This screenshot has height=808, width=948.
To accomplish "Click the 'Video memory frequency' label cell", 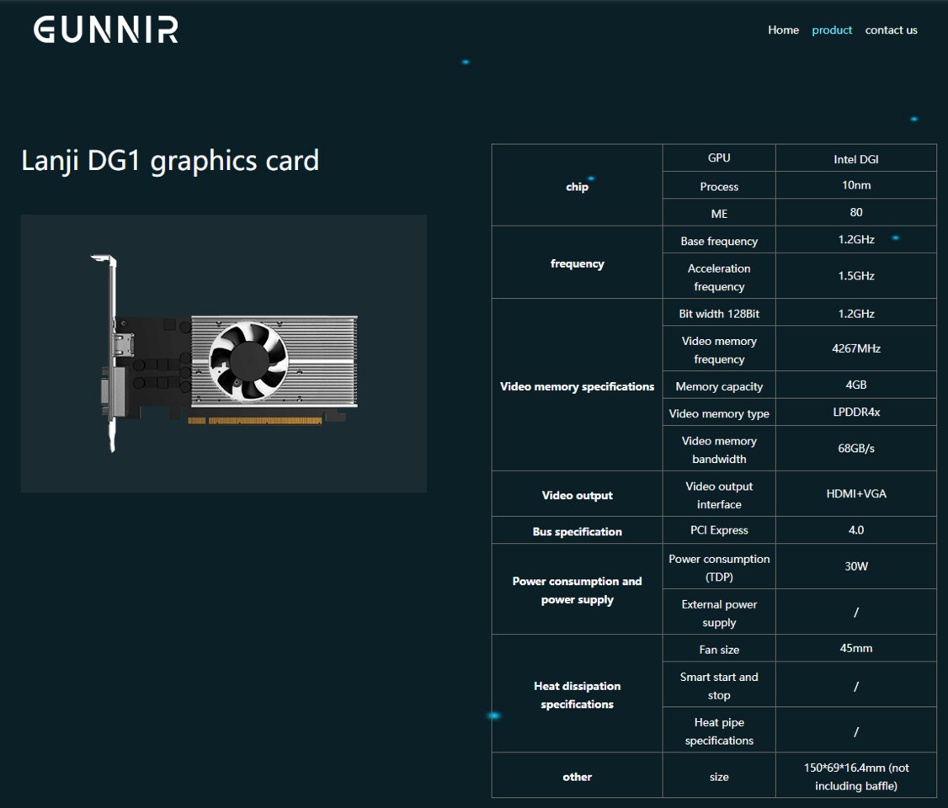I will pos(719,348).
